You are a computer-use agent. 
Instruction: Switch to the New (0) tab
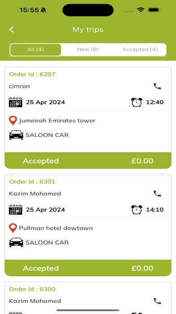pos(88,50)
